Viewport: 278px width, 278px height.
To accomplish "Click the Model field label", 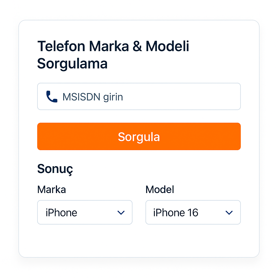I will pos(160,189).
